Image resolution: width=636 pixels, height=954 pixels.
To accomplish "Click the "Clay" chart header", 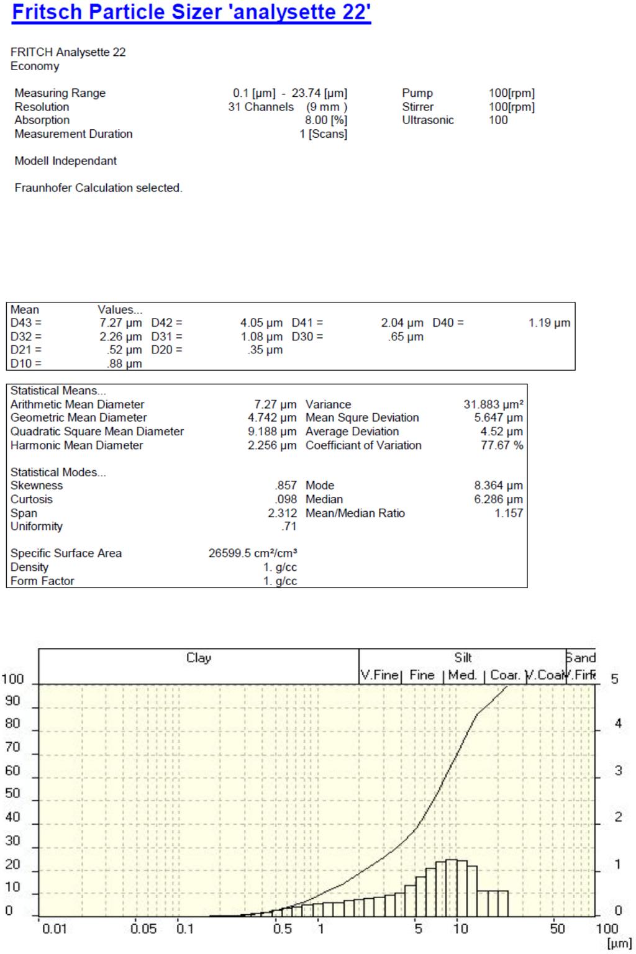I will pos(199,658).
